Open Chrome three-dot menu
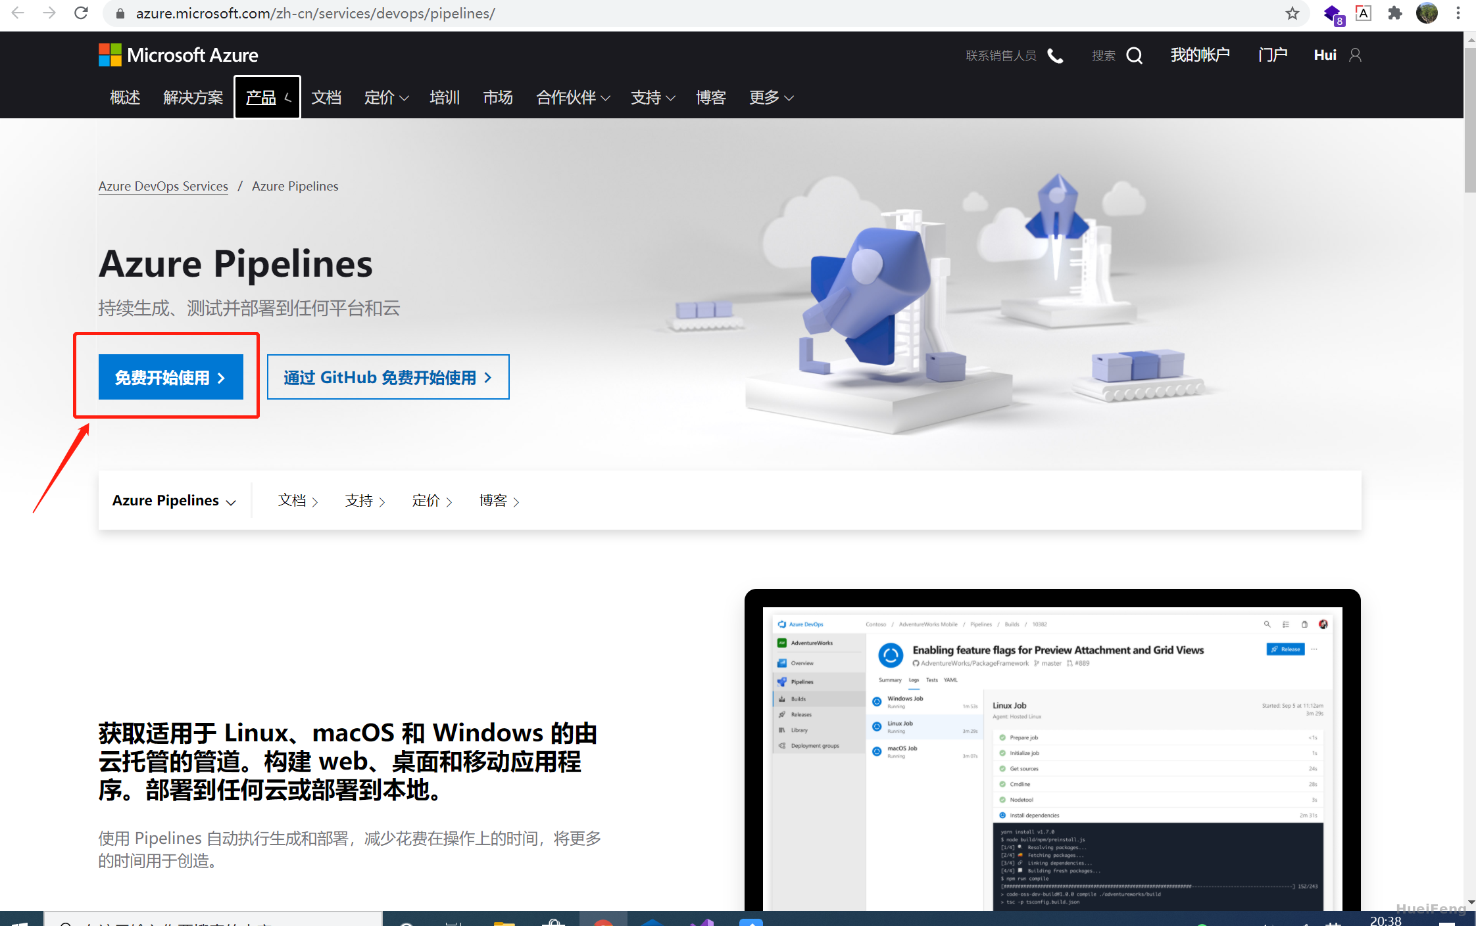1476x926 pixels. (1458, 13)
